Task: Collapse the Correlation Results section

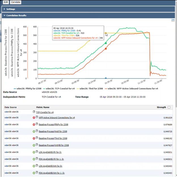Action: pos(16,15)
